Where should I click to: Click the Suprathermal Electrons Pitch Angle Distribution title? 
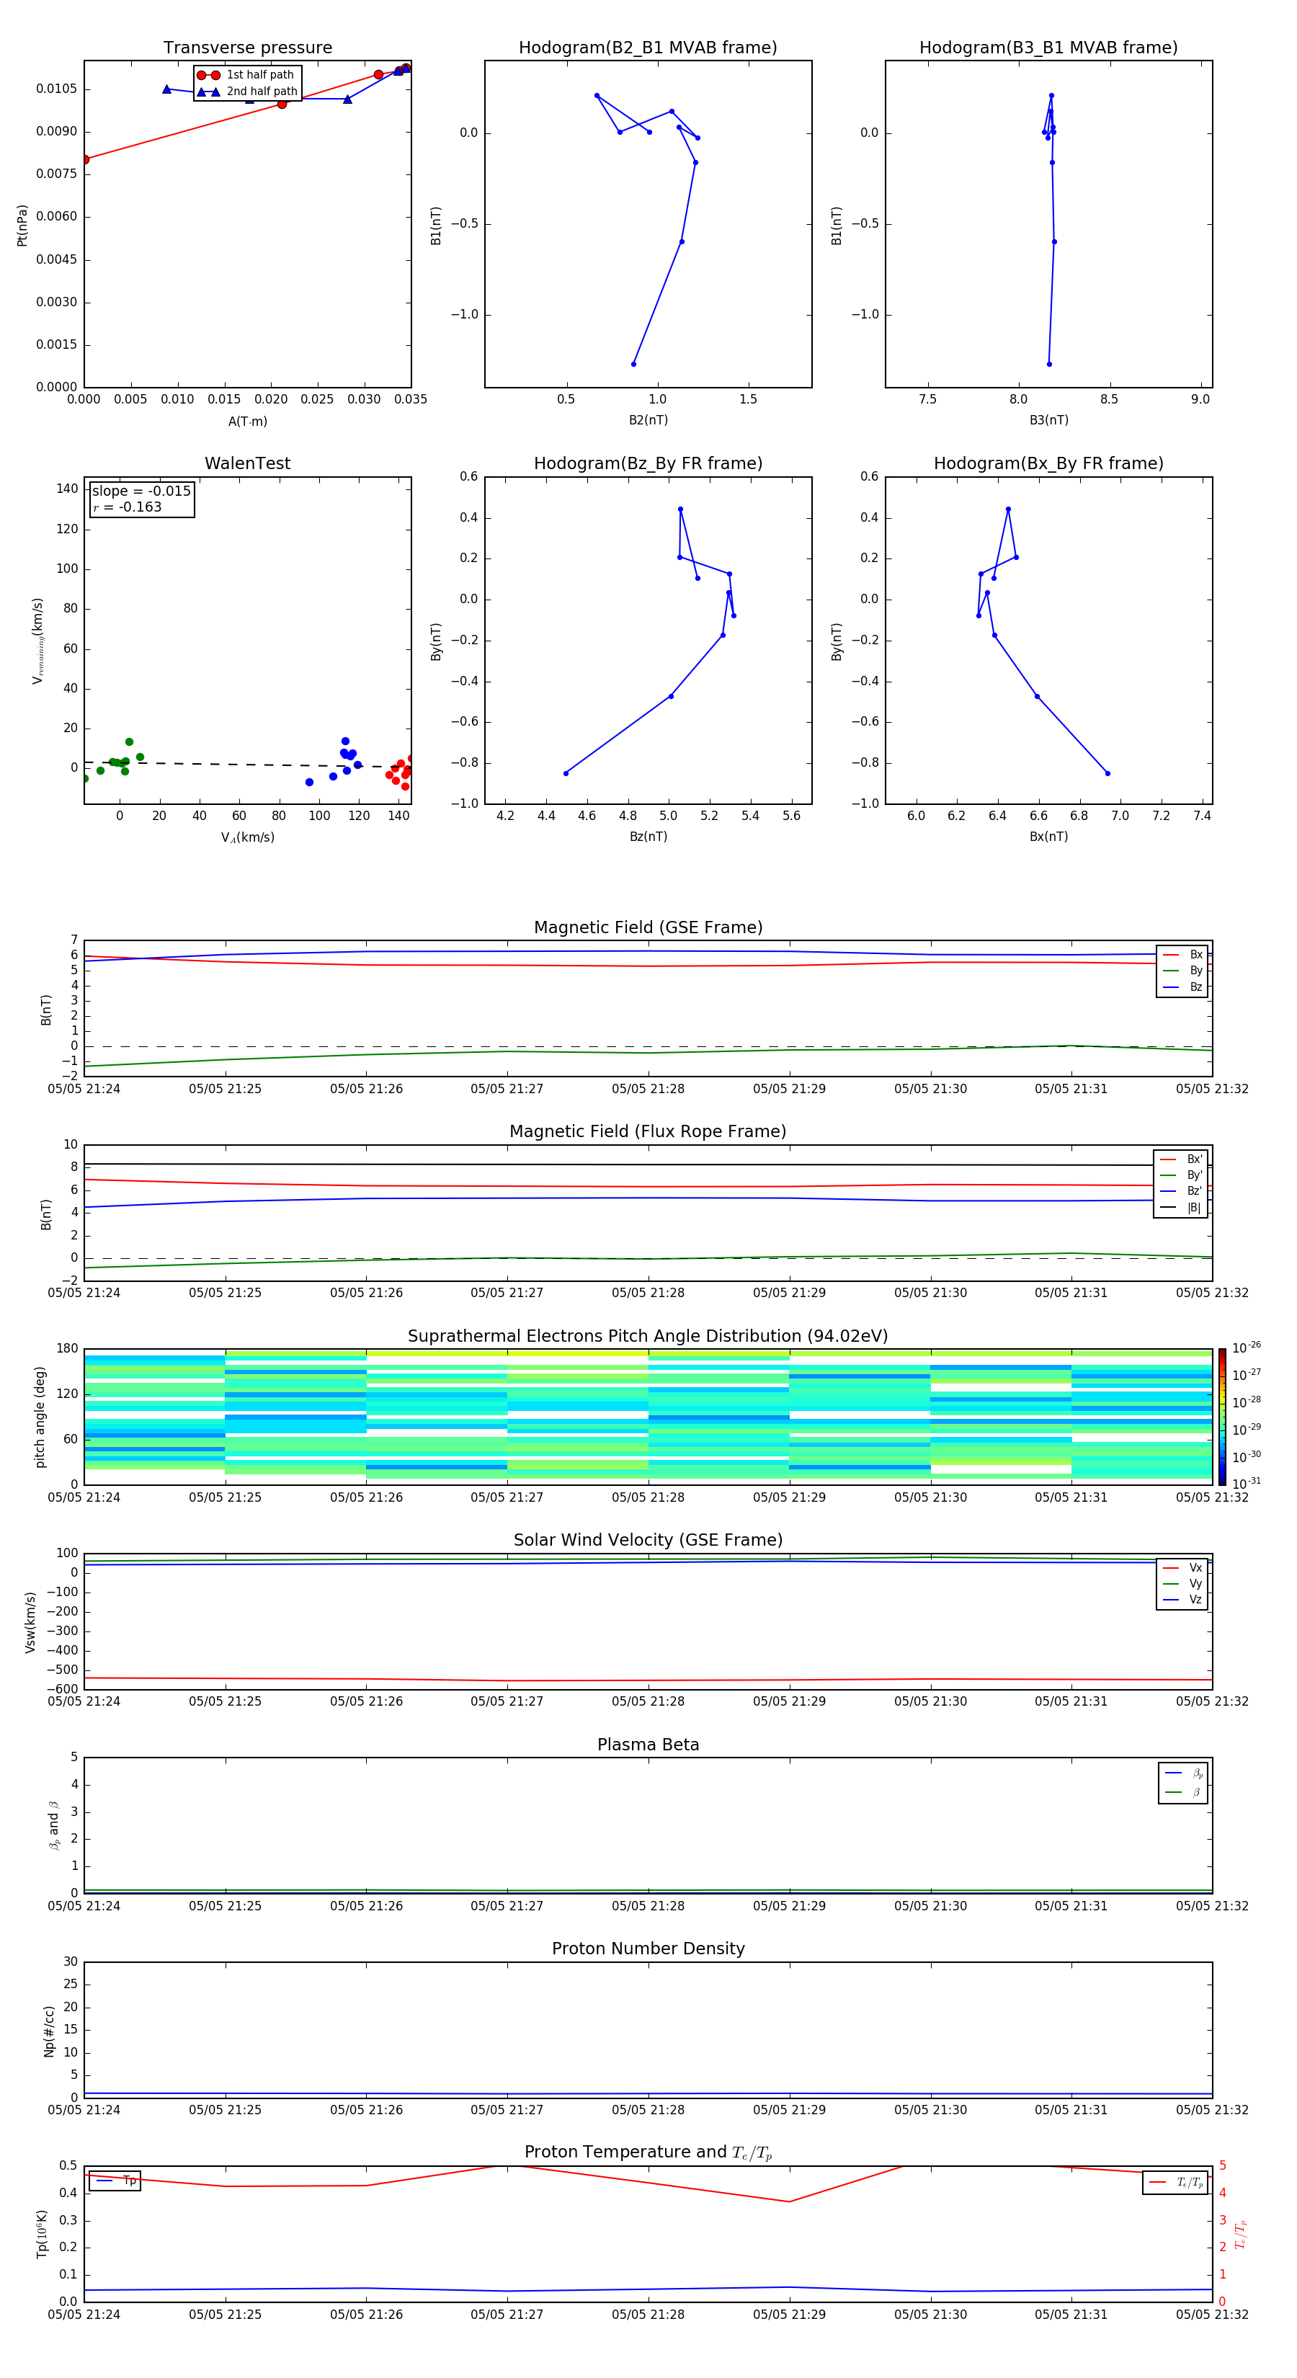[x=648, y=1336]
